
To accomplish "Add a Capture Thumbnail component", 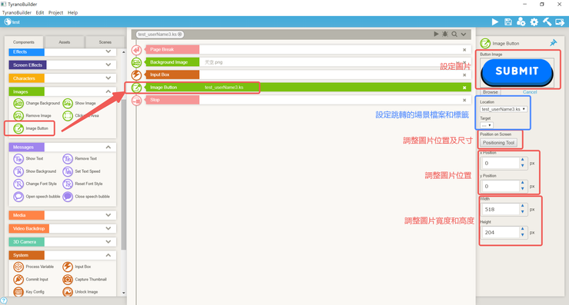I will (x=85, y=280).
